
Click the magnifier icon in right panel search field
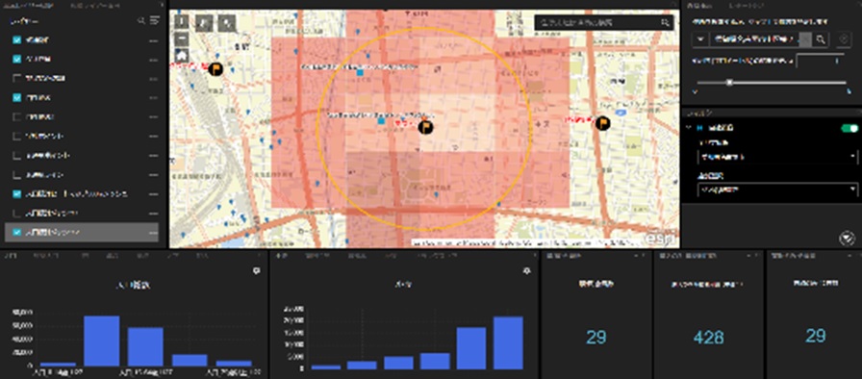tap(820, 39)
